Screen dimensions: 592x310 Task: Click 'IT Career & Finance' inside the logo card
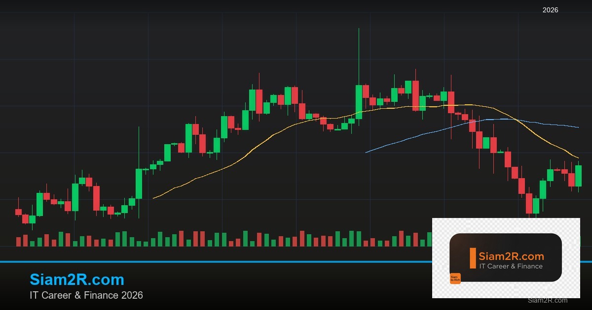[511, 266]
